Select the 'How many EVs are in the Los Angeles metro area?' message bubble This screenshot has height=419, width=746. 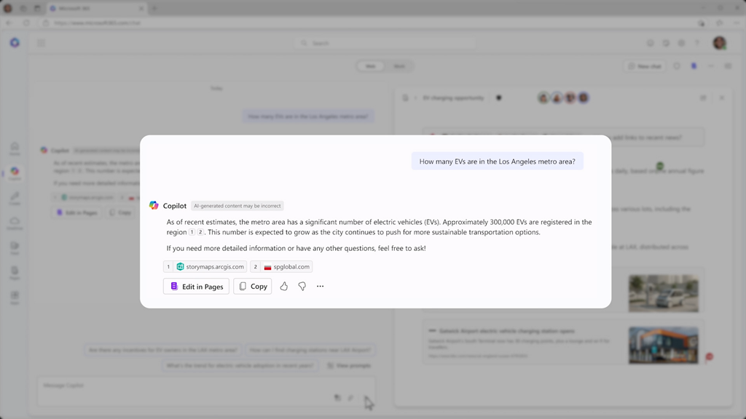point(497,161)
